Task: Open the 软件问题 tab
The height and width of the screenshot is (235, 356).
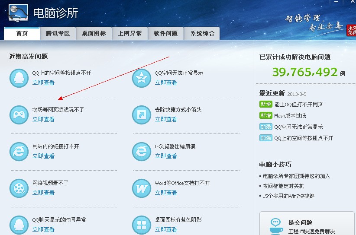Action: [x=165, y=34]
